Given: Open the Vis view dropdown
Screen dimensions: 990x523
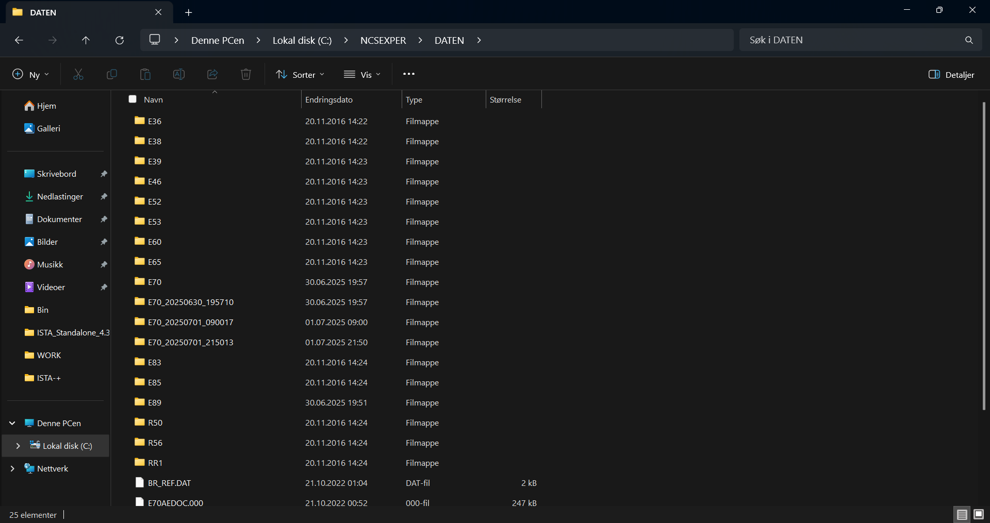Looking at the screenshot, I should [362, 75].
